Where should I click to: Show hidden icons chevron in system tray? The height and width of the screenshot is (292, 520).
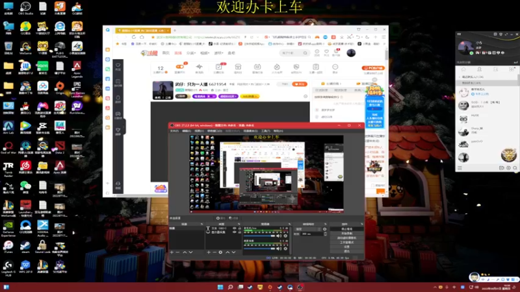point(435,287)
